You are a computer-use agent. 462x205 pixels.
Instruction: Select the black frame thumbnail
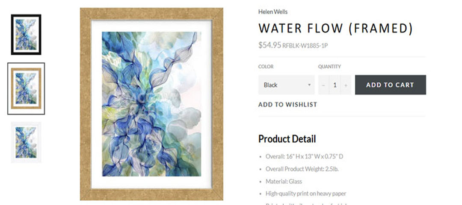click(x=26, y=35)
